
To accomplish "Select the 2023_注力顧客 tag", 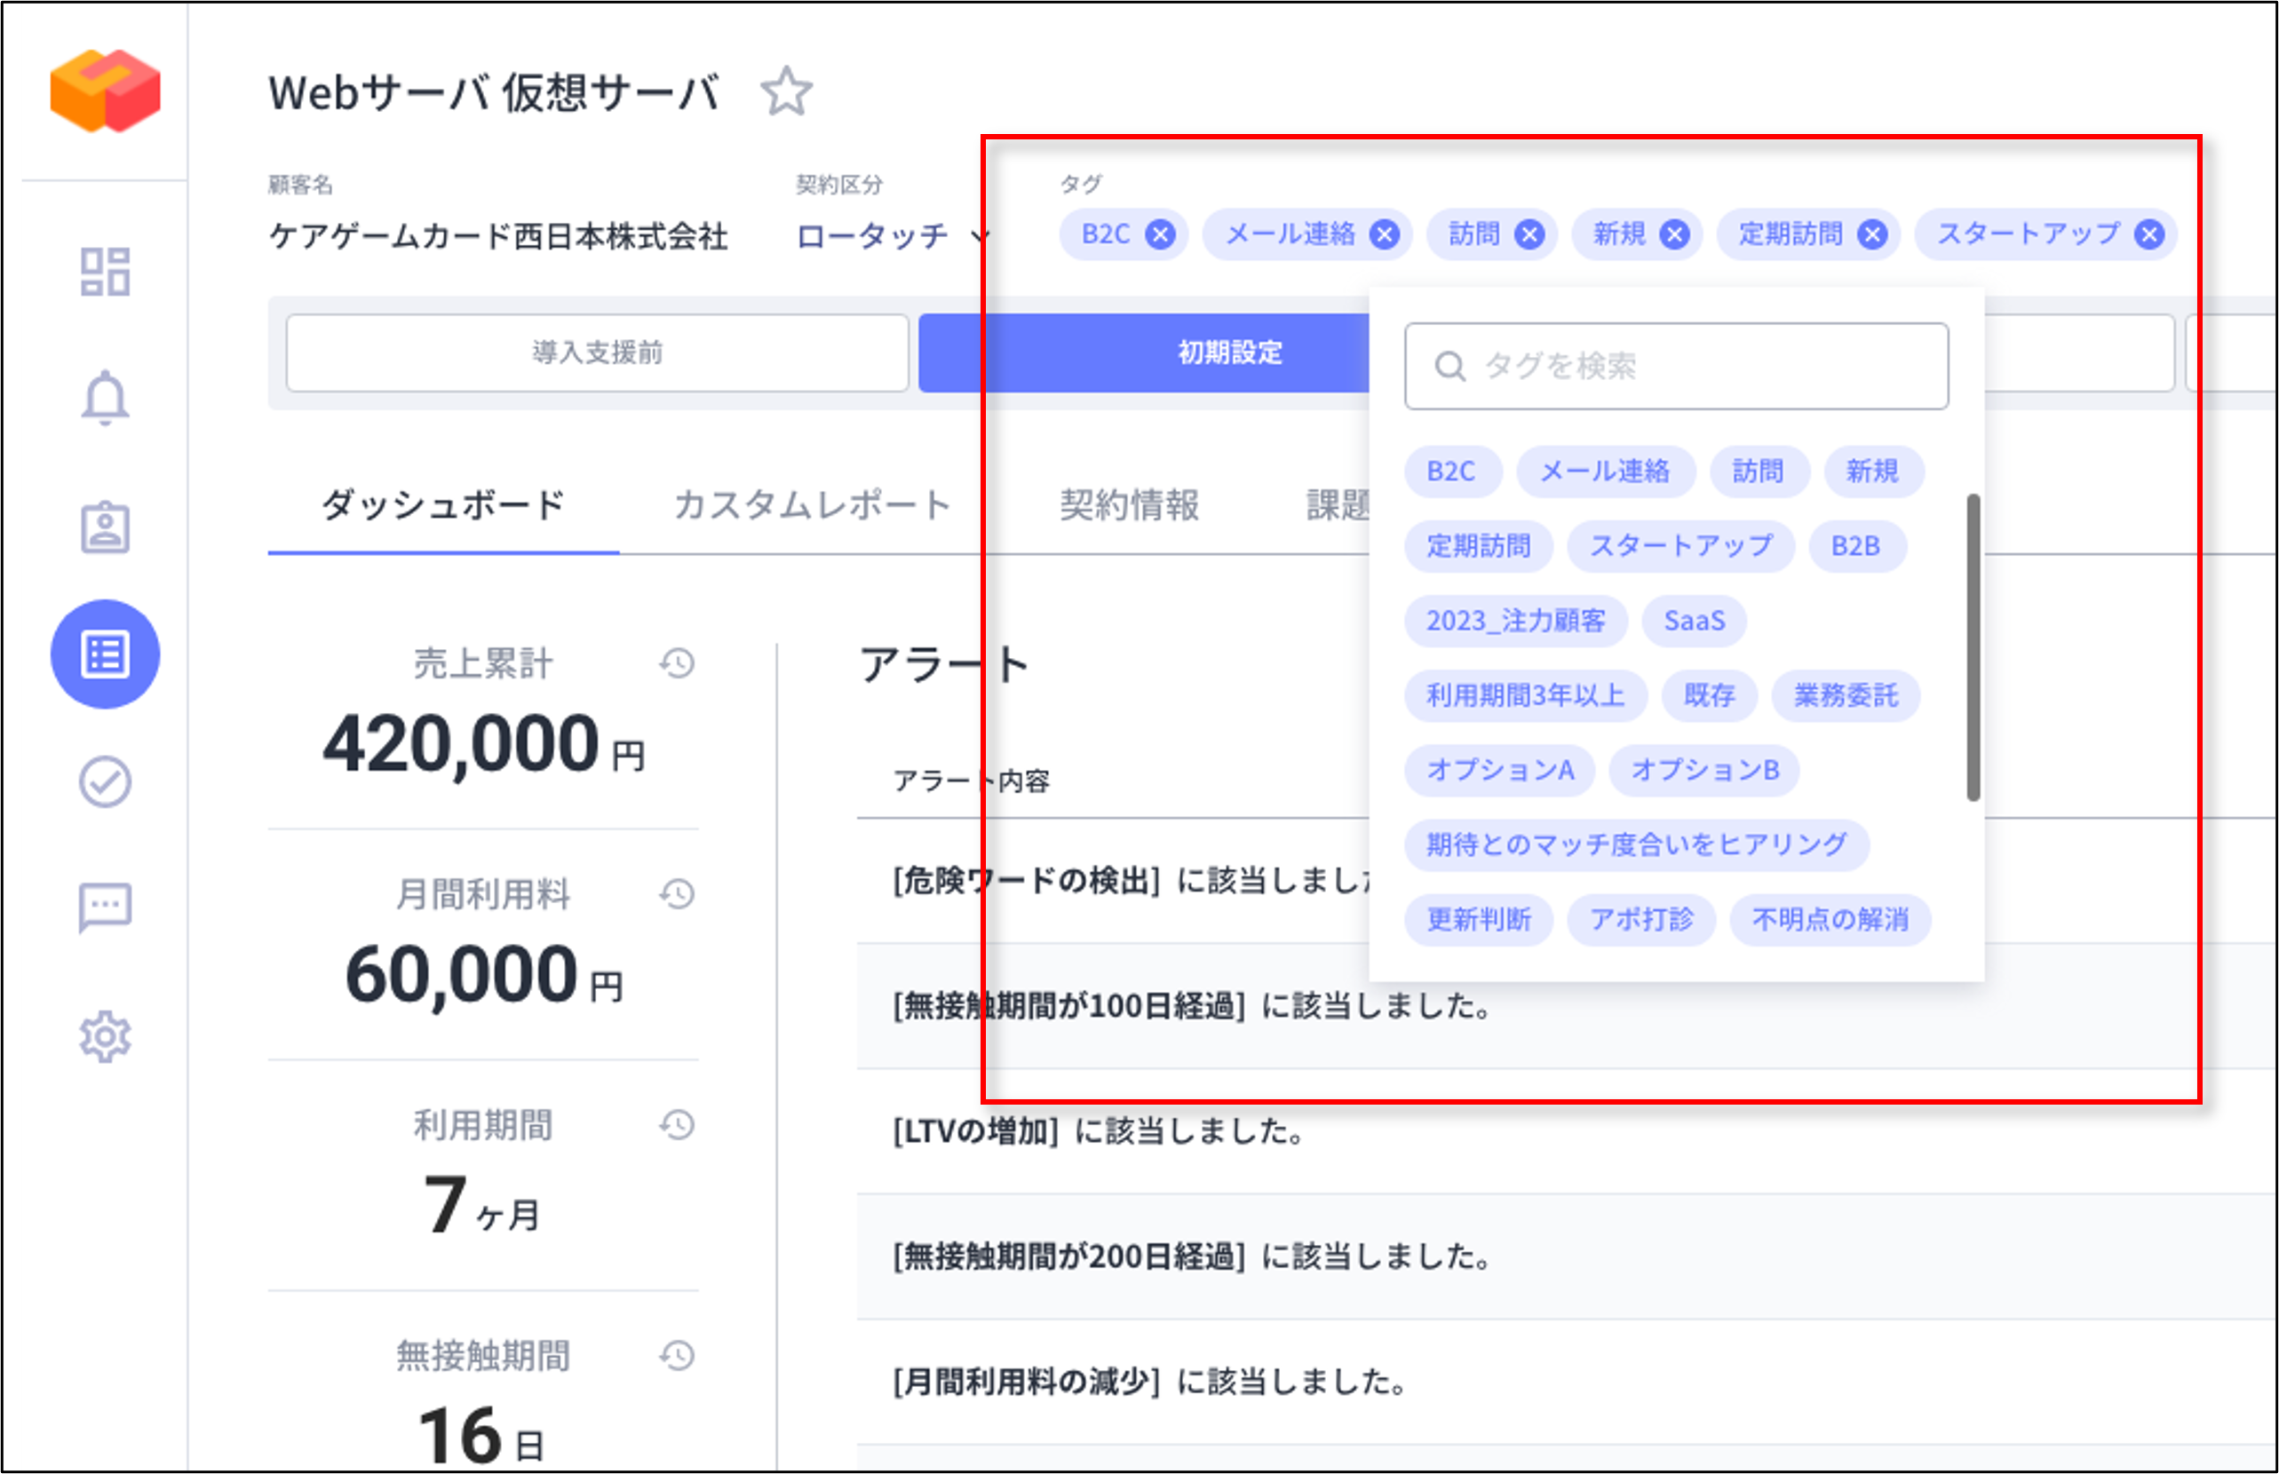I will point(1515,622).
